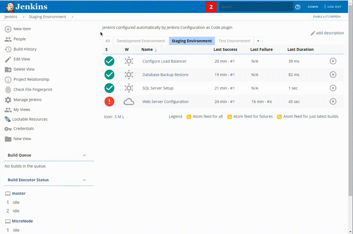Sort jobs by the Name column
Image resolution: width=353 pixels, height=234 pixels.
pyautogui.click(x=149, y=49)
